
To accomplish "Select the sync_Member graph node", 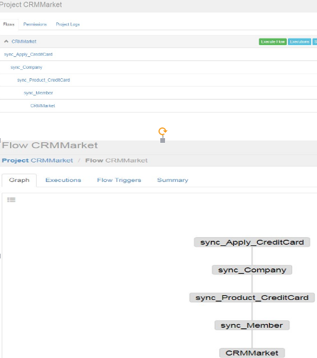I will coord(252,325).
